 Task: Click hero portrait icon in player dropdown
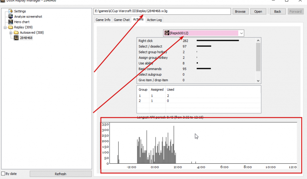coord(167,33)
